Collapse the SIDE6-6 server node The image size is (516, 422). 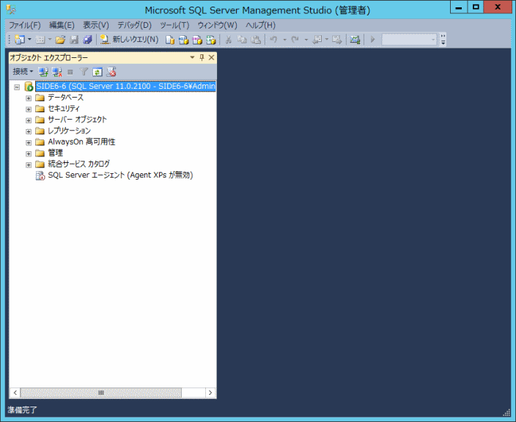[x=17, y=87]
